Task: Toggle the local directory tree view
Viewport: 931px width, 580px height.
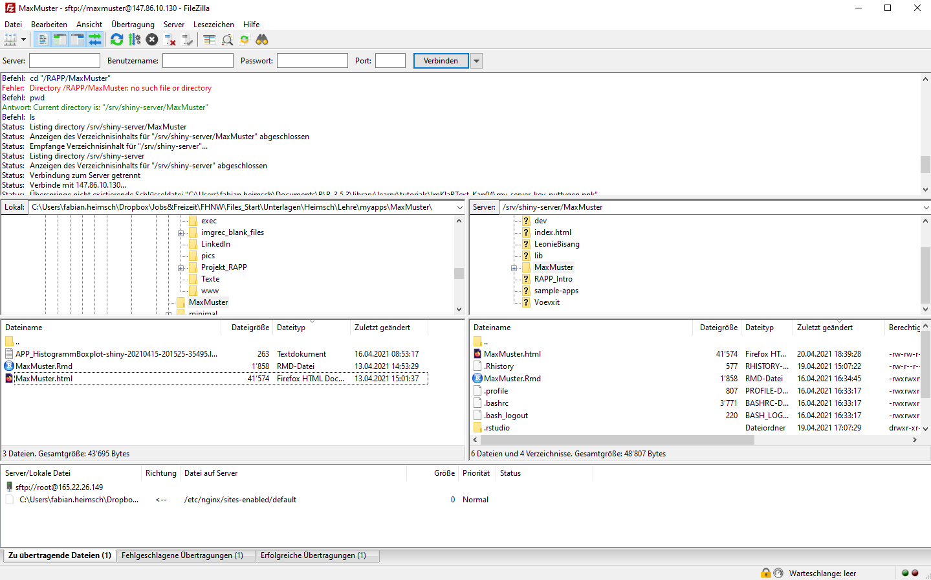Action: (x=60, y=39)
